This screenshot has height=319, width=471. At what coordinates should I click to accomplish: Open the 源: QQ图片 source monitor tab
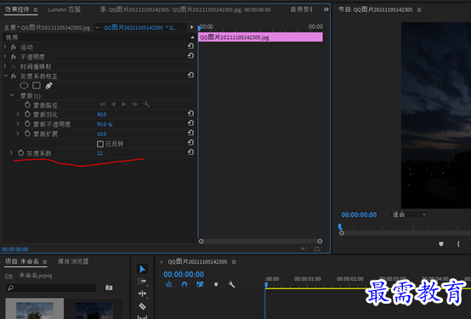(185, 9)
